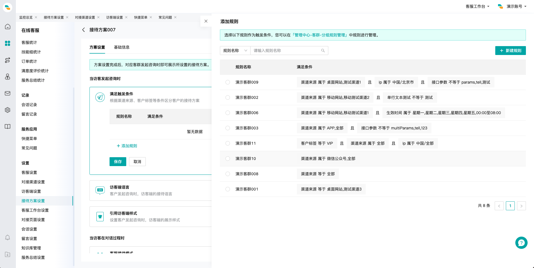Close the 添加规则 drawer panel
The height and width of the screenshot is (268, 534).
coord(206,21)
